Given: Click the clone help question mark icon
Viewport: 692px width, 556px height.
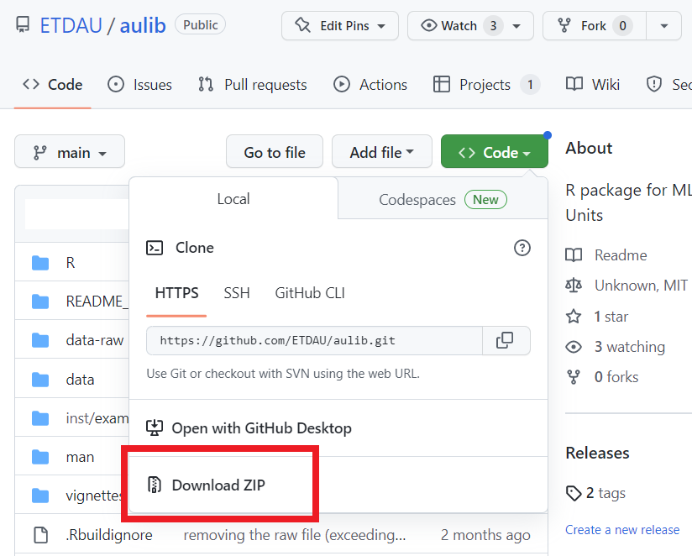Looking at the screenshot, I should [522, 248].
